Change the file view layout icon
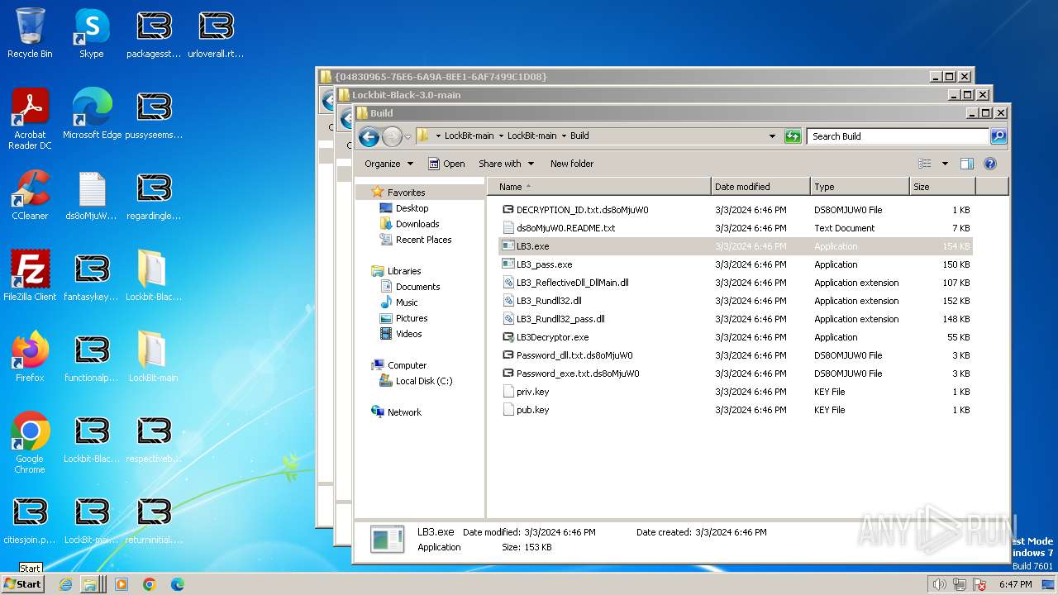This screenshot has width=1058, height=595. tap(925, 164)
